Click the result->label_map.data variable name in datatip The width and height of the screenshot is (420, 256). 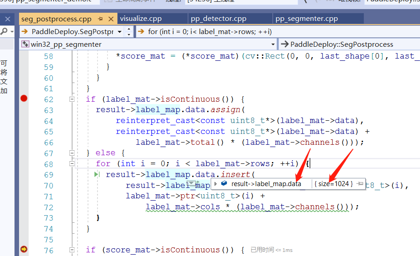(266, 184)
